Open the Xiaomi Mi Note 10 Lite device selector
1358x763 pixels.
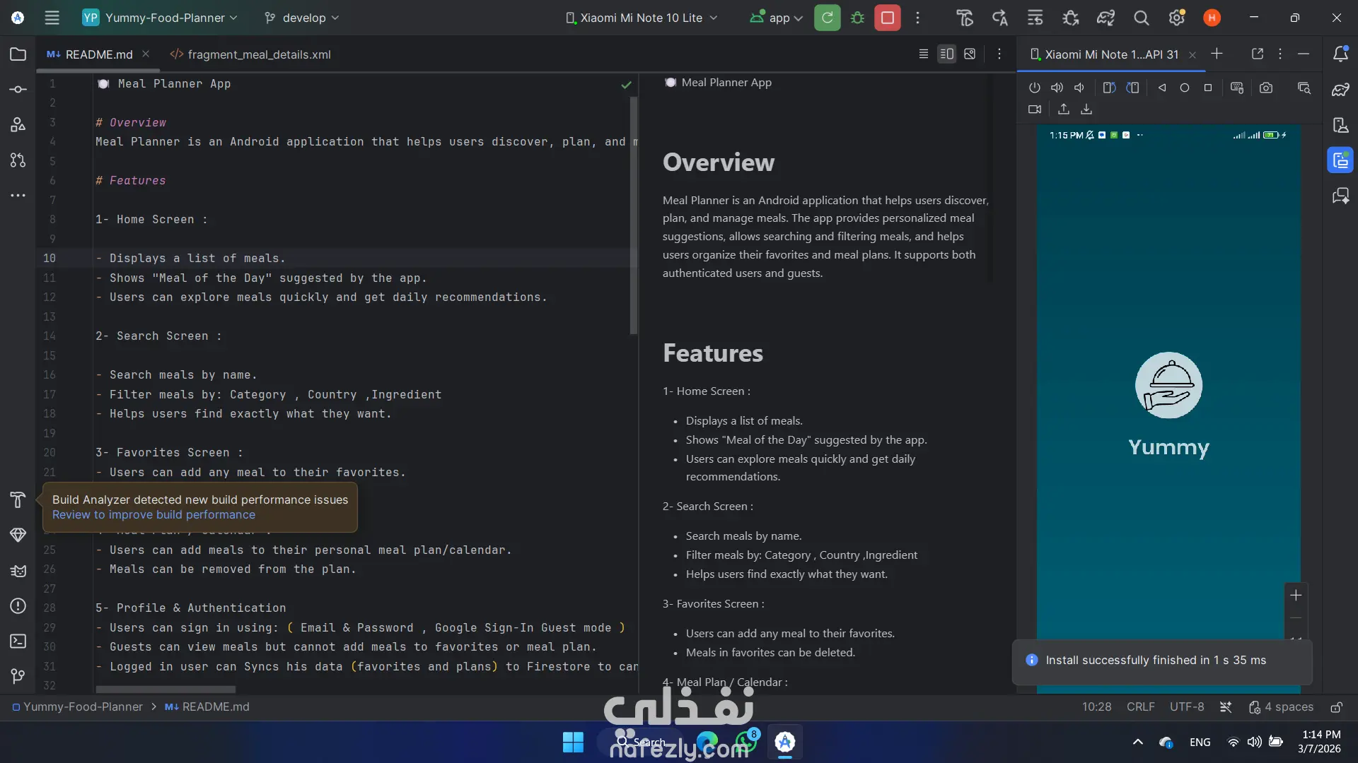tap(642, 18)
